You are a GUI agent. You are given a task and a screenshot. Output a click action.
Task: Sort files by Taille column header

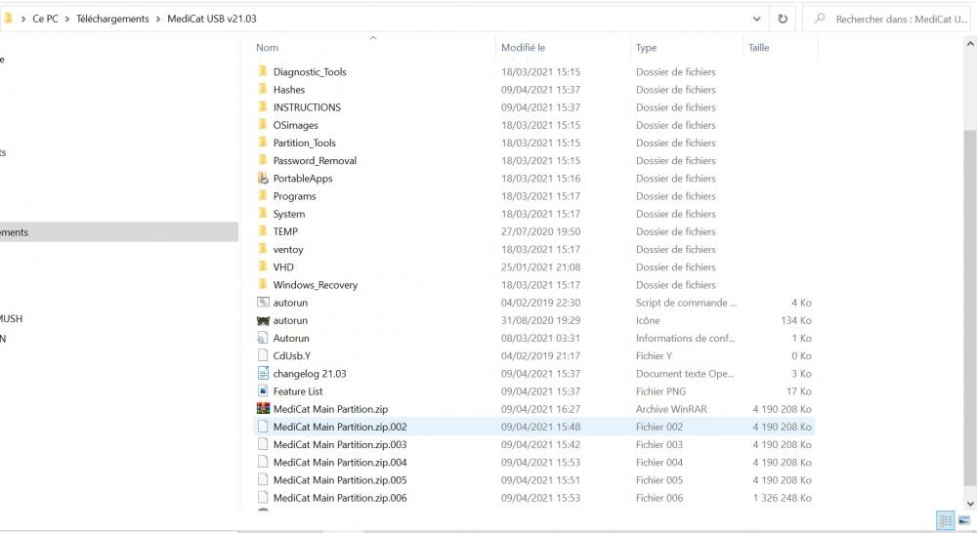(758, 48)
